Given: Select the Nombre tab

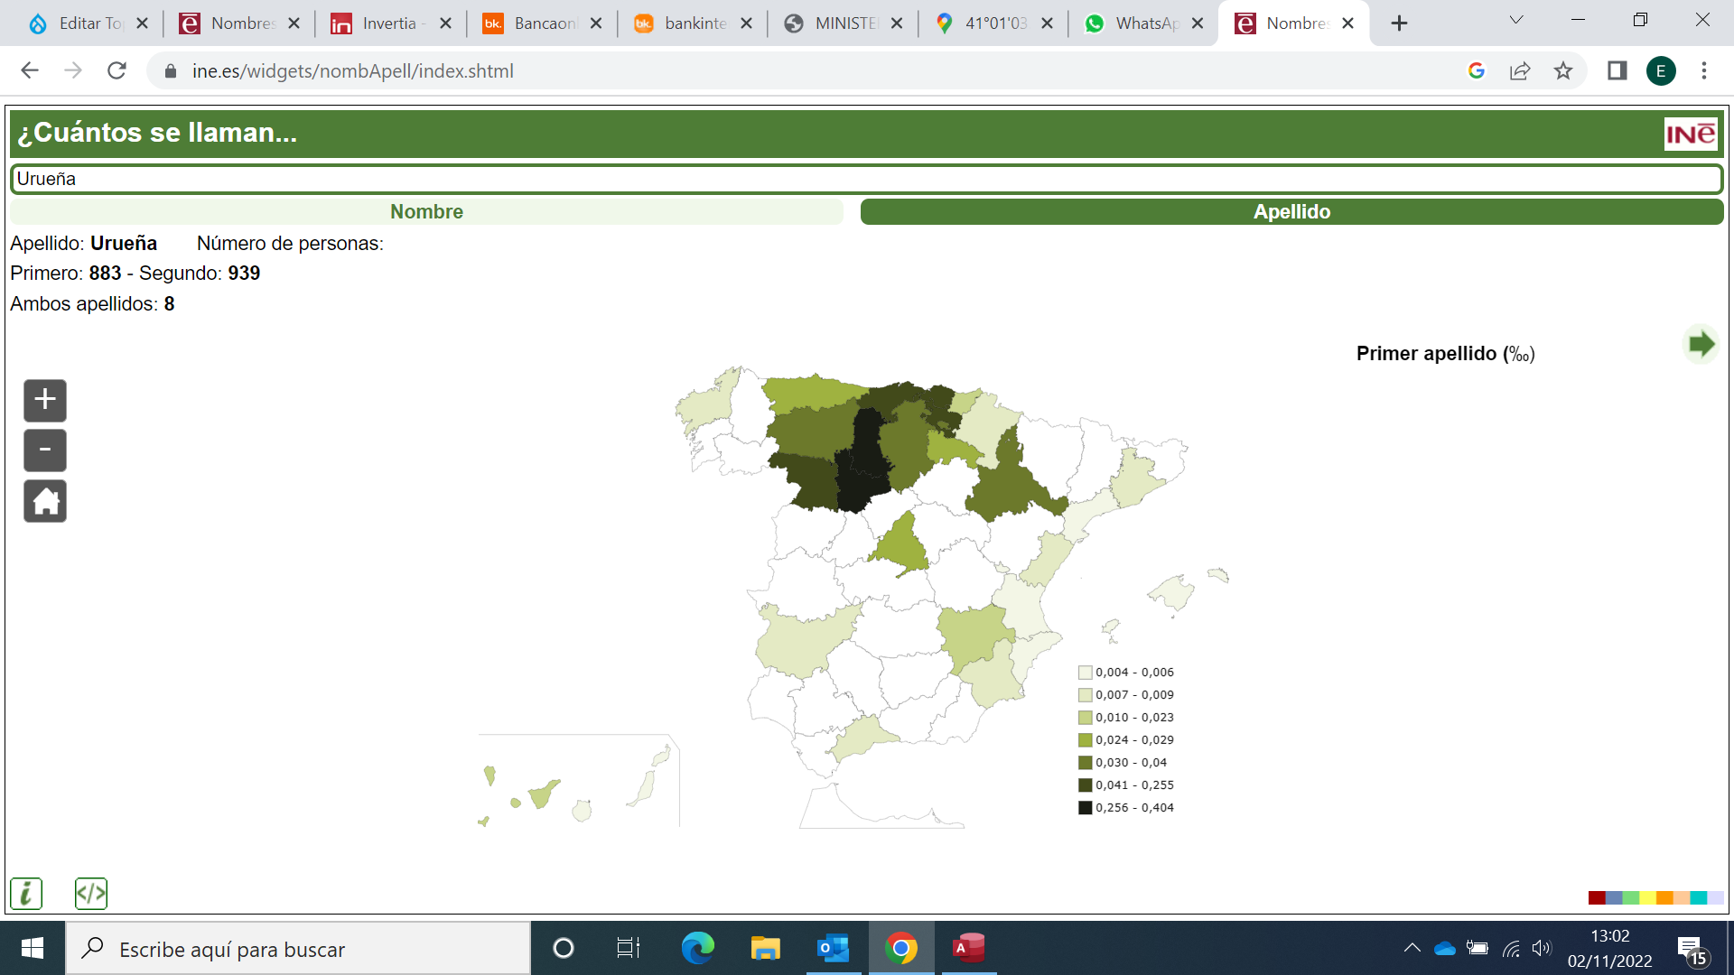Looking at the screenshot, I should (x=426, y=212).
